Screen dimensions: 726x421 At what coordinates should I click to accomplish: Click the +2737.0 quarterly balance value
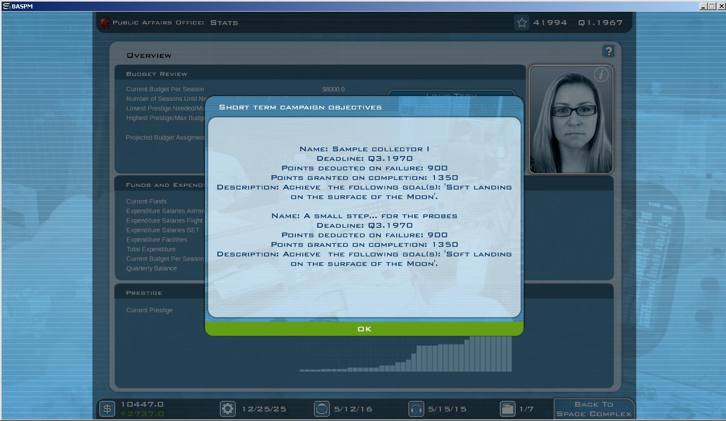(142, 414)
